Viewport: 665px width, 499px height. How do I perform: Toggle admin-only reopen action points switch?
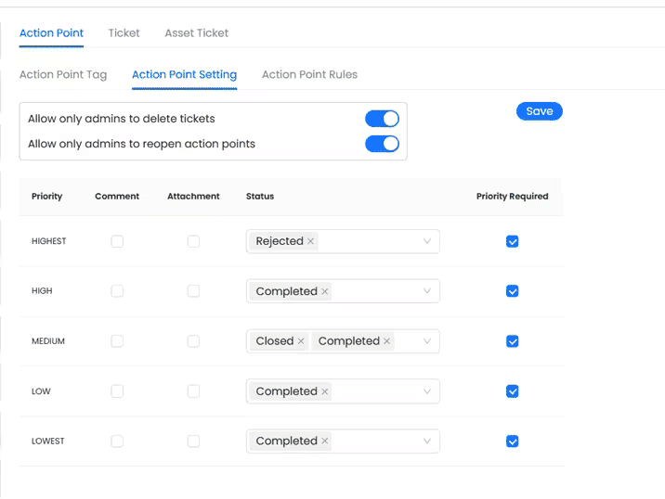pyautogui.click(x=382, y=144)
